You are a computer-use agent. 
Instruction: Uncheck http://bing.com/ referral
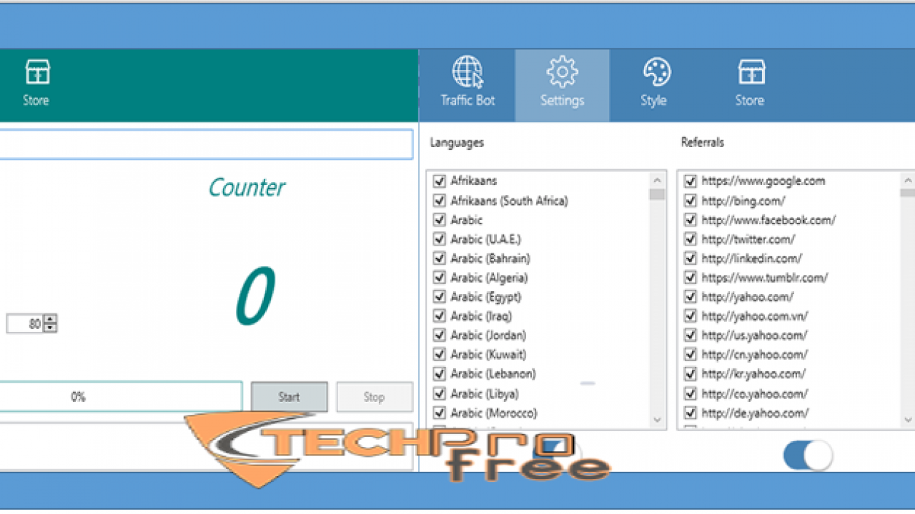point(691,201)
